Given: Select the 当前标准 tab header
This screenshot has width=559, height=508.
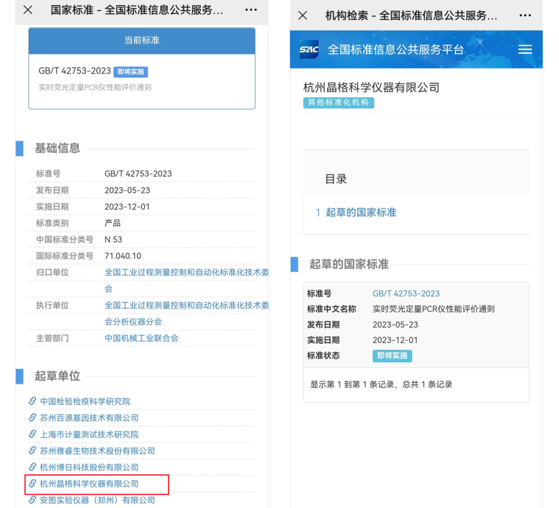Looking at the screenshot, I should tap(142, 40).
